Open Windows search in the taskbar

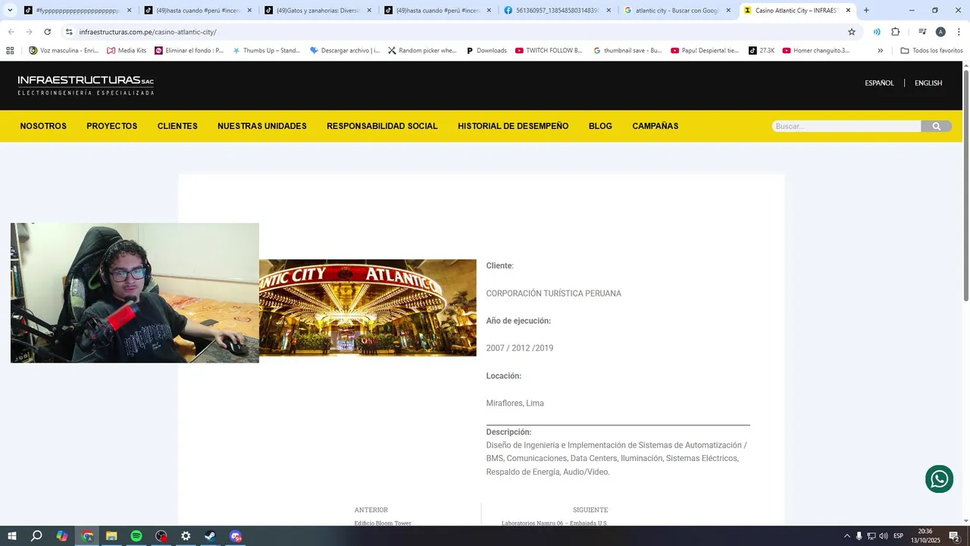(36, 536)
